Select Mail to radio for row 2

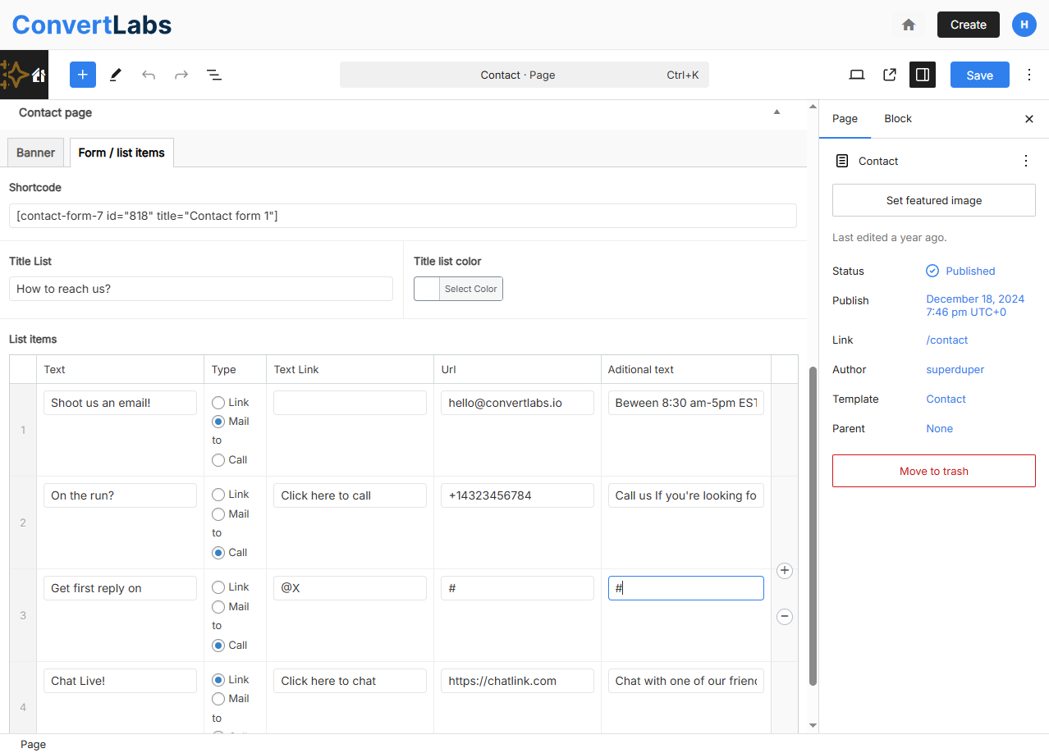pyautogui.click(x=218, y=514)
